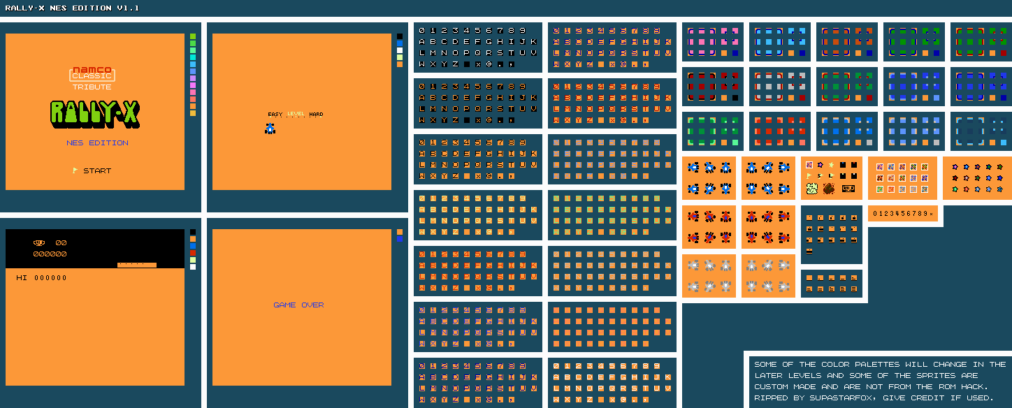Click the Namco Classic logo badge
The image size is (1012, 408).
[x=92, y=75]
